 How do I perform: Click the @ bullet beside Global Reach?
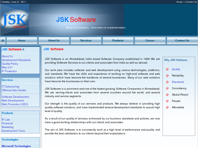pyautogui.click(x=167, y=95)
